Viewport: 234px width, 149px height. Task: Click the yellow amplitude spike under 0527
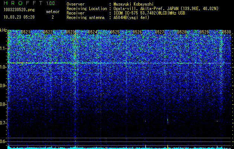pos(167,147)
